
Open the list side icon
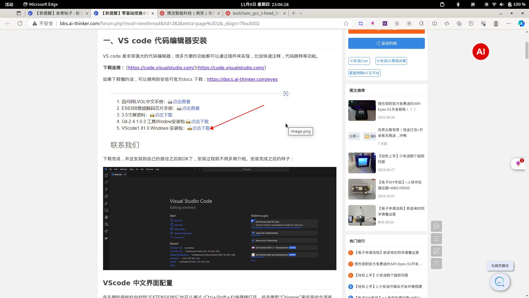pyautogui.click(x=436, y=239)
